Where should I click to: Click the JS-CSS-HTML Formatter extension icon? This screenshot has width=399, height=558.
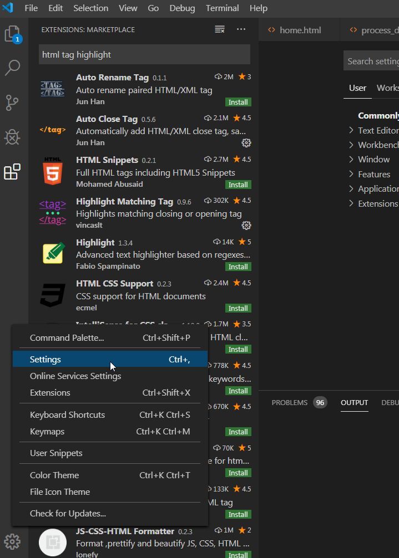[x=53, y=542]
